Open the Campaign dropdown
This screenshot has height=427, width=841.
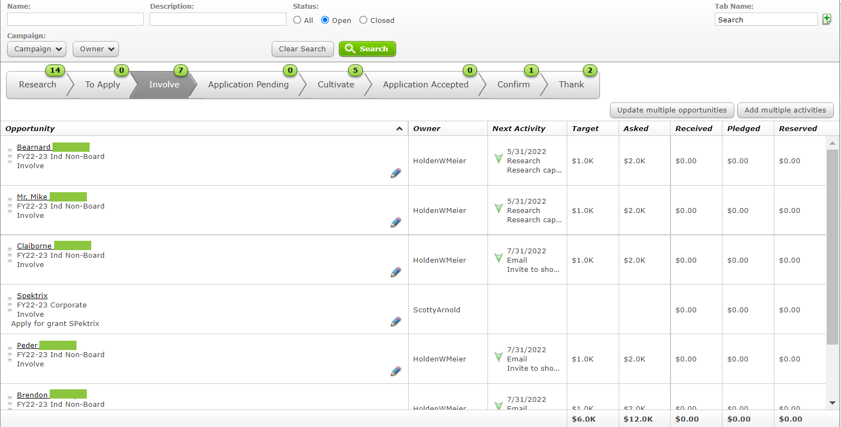click(x=37, y=49)
